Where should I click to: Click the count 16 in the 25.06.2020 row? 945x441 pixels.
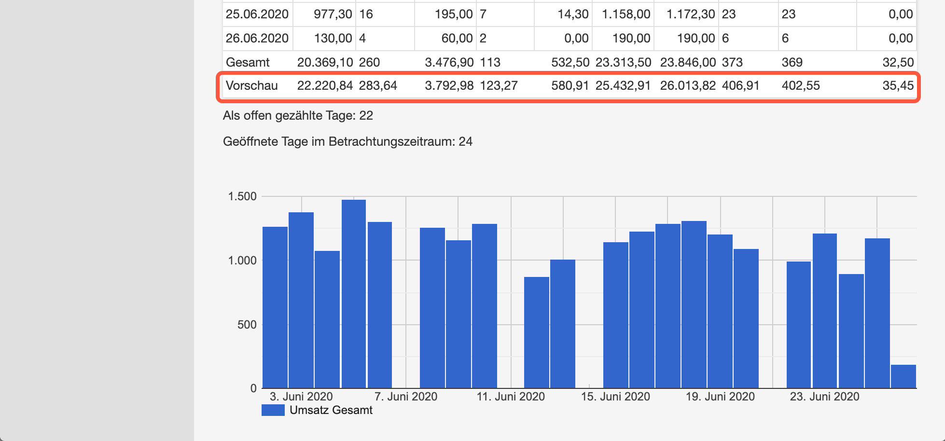pos(366,14)
